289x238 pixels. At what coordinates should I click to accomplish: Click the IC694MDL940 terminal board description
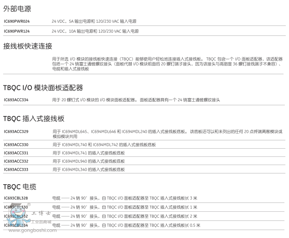click(x=89, y=161)
